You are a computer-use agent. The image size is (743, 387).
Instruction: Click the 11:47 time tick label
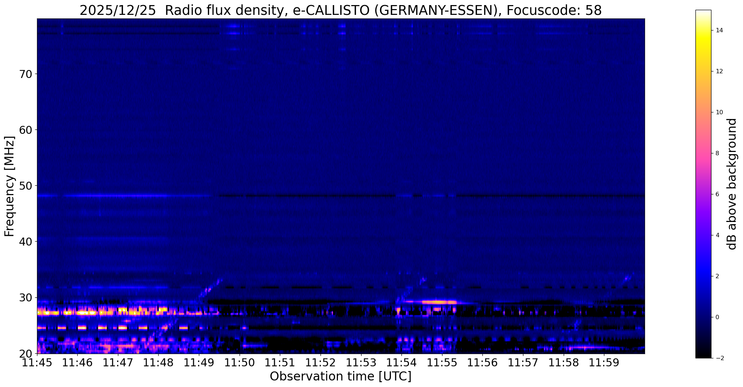pyautogui.click(x=118, y=363)
